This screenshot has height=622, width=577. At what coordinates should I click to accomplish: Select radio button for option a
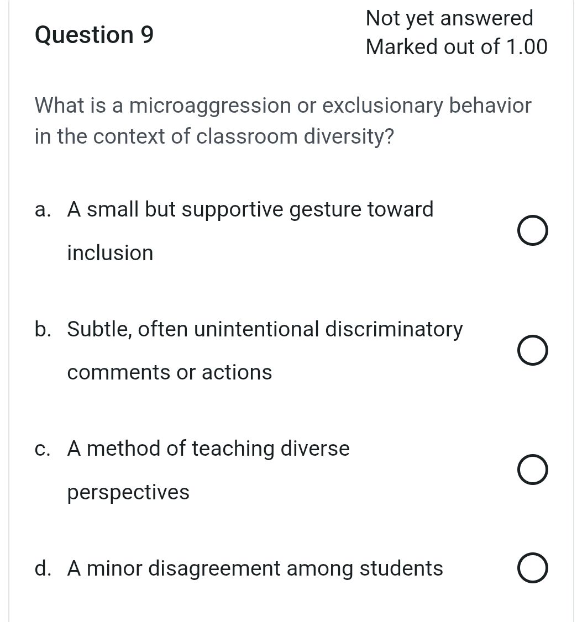(x=532, y=230)
